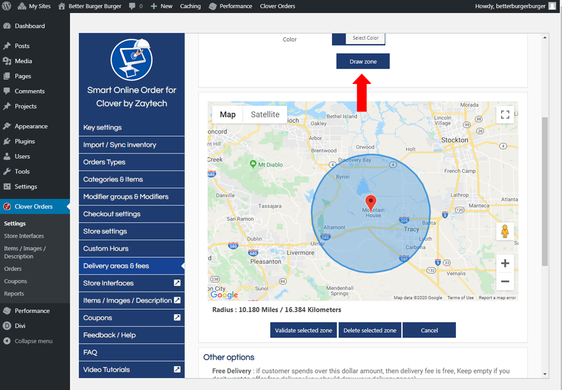Screen dimensions: 562x390
Task: Click the Smart Online Order plugin logo
Action: point(131,59)
